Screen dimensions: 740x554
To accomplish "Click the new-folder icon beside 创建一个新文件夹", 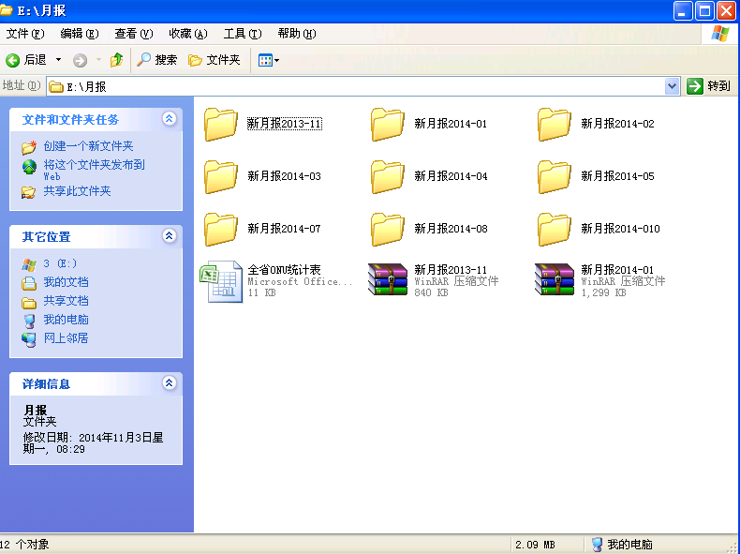I will tap(29, 147).
